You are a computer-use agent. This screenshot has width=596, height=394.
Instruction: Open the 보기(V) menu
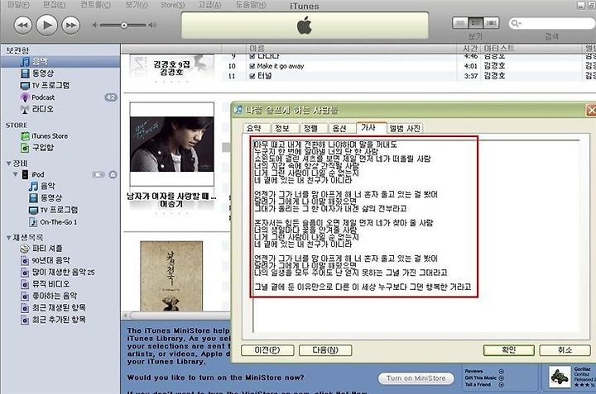click(x=137, y=5)
